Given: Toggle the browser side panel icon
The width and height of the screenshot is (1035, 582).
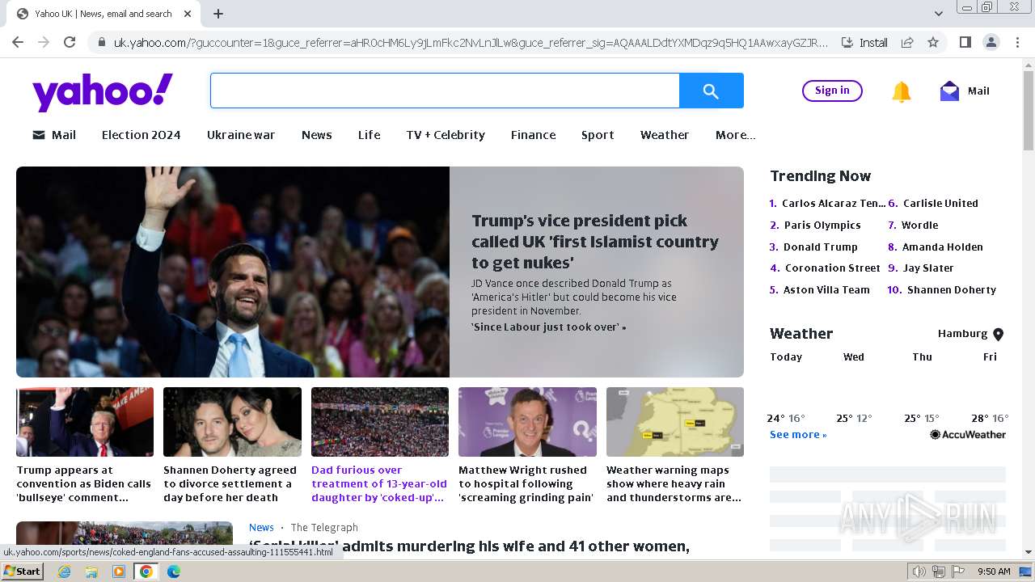Looking at the screenshot, I should coord(965,42).
